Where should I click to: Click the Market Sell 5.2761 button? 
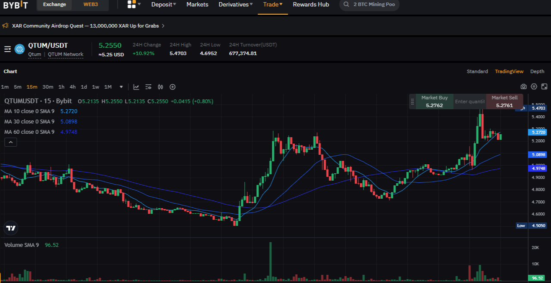(504, 102)
